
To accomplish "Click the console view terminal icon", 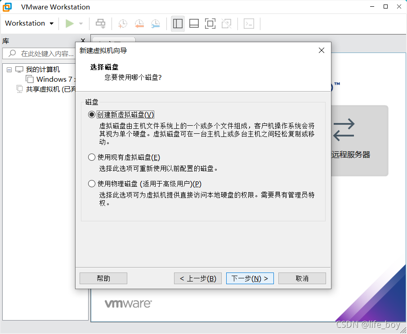I will click(x=249, y=24).
